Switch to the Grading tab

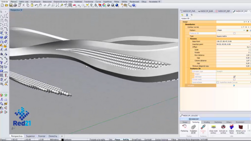pyautogui.click(x=207, y=122)
